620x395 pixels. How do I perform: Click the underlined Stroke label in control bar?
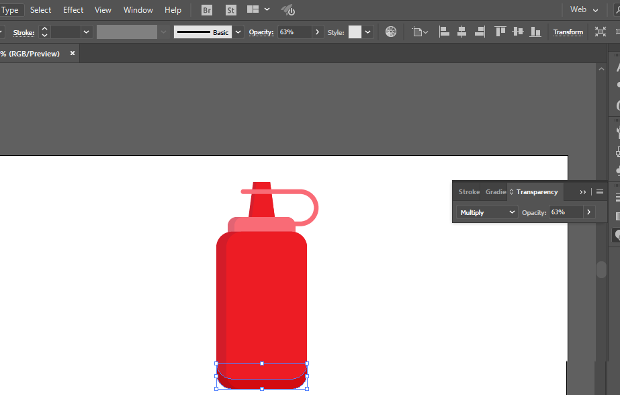[24, 32]
